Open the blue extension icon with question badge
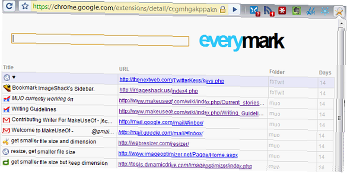Screen dimensions: 347x173 254,11
